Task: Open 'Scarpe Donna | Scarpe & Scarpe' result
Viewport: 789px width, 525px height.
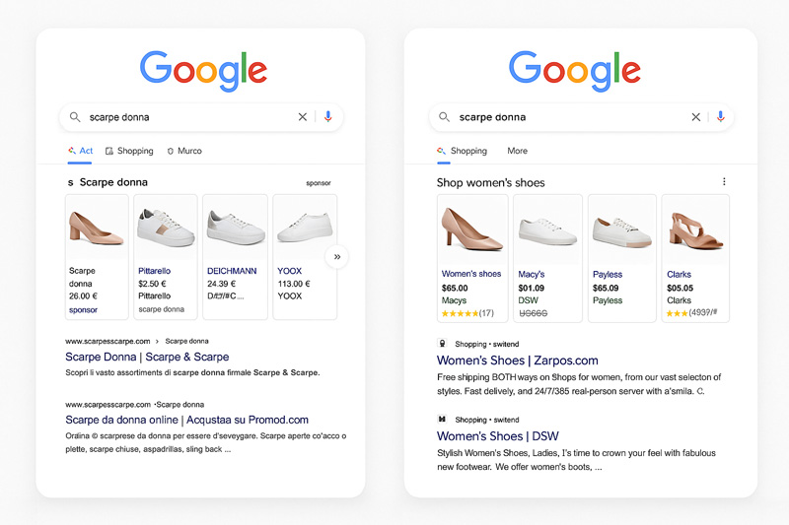Action: 147,357
